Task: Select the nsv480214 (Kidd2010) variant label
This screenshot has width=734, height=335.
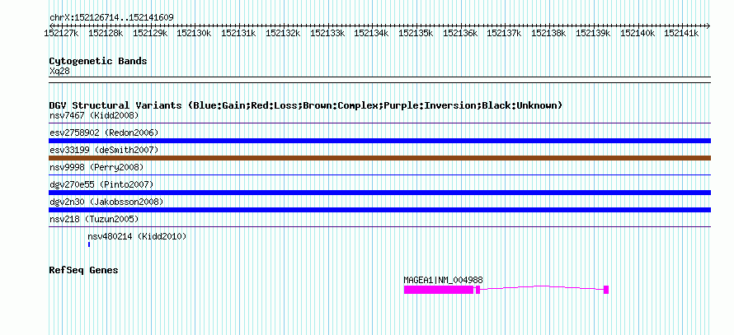Action: 137,237
